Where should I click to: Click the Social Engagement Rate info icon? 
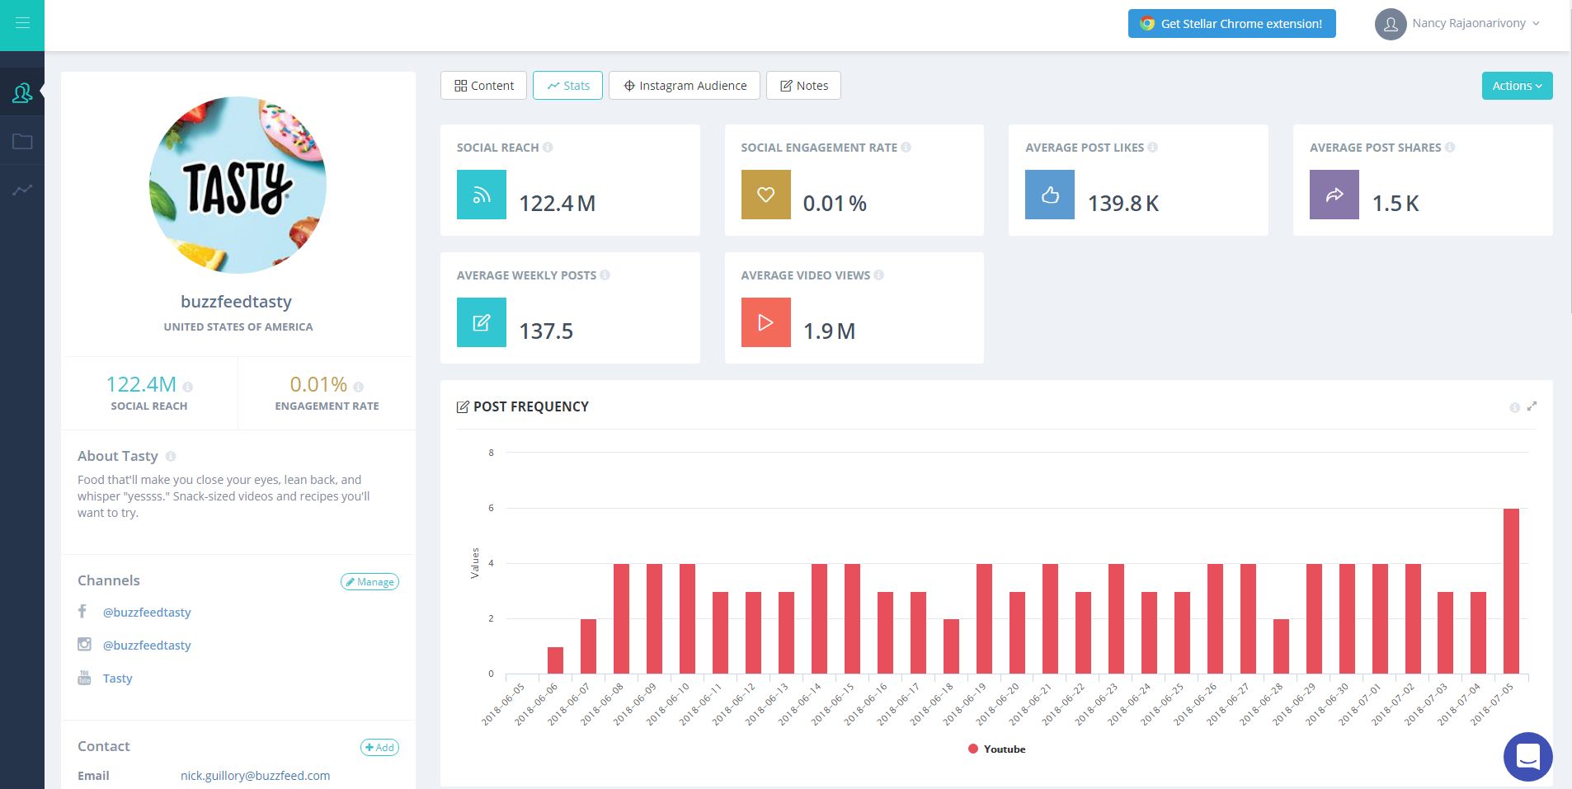[x=906, y=148]
